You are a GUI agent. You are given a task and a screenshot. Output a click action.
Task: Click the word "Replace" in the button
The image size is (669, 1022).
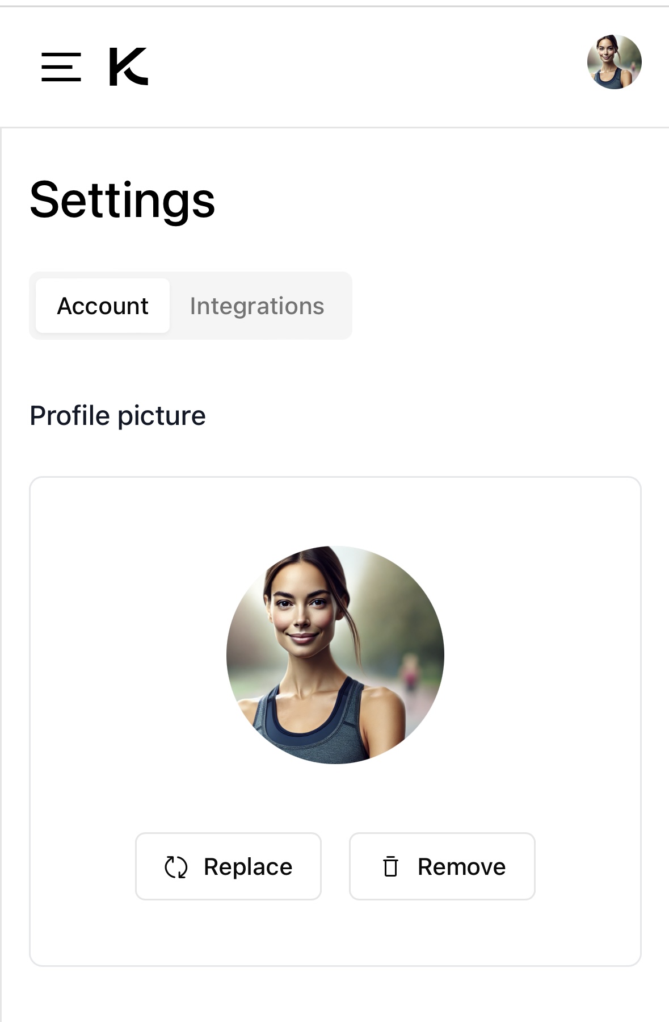[x=248, y=867]
